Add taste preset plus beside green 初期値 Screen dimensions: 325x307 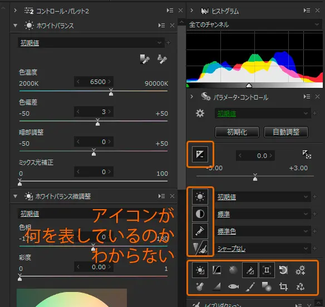(x=314, y=113)
